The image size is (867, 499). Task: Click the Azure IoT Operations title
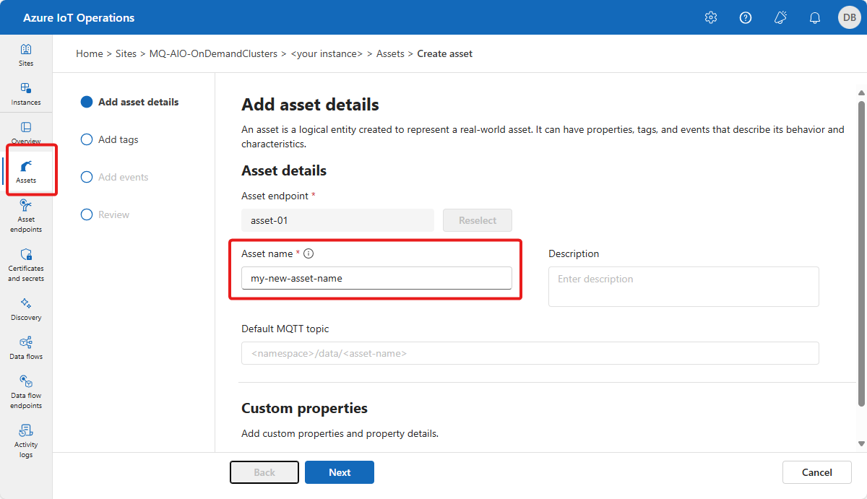click(79, 17)
